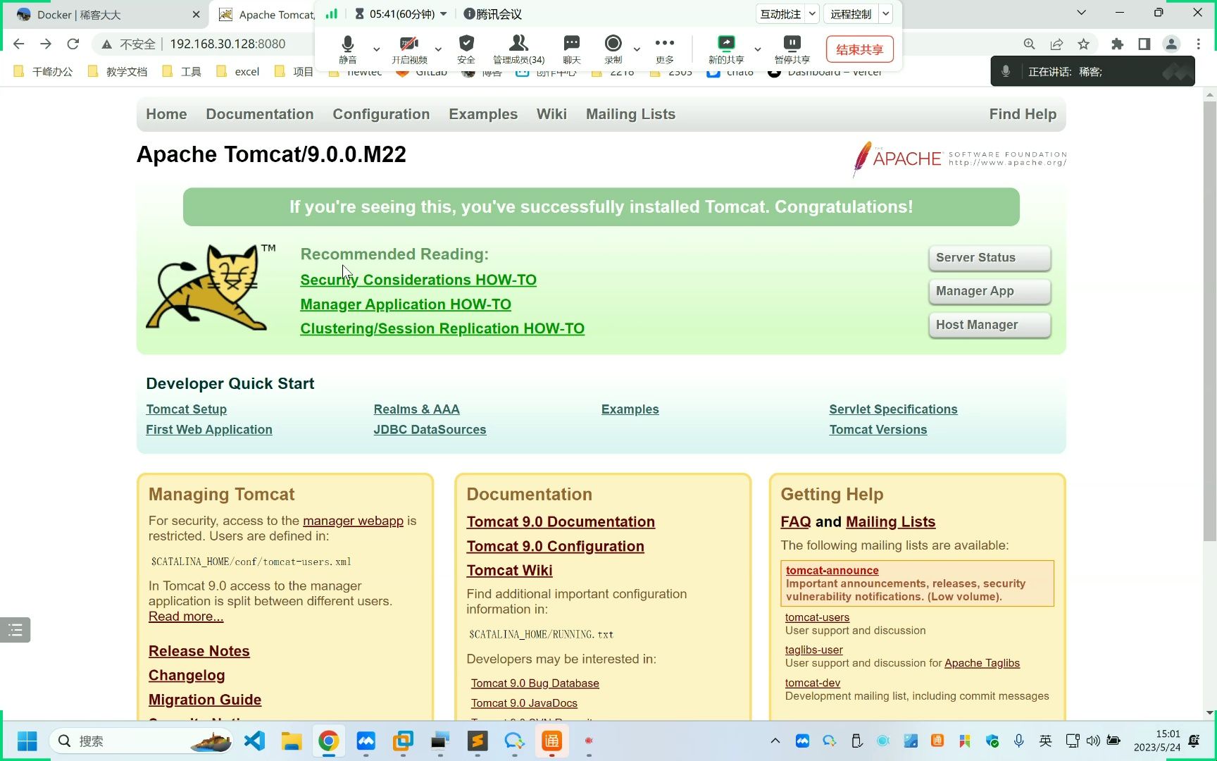Screen dimensions: 1217x761
Task: Expand video options arrow
Action: coord(438,49)
